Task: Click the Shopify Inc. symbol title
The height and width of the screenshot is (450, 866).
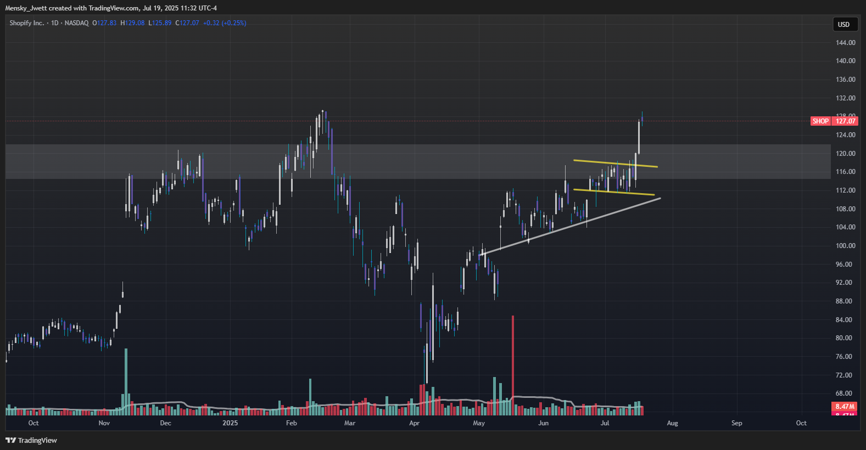Action: pos(26,23)
